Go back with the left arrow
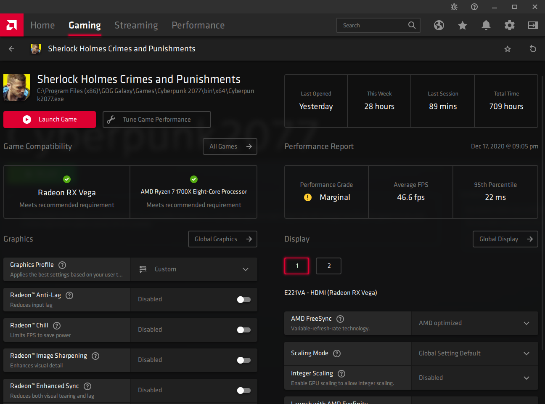Viewport: 545px width, 404px height. coord(12,49)
